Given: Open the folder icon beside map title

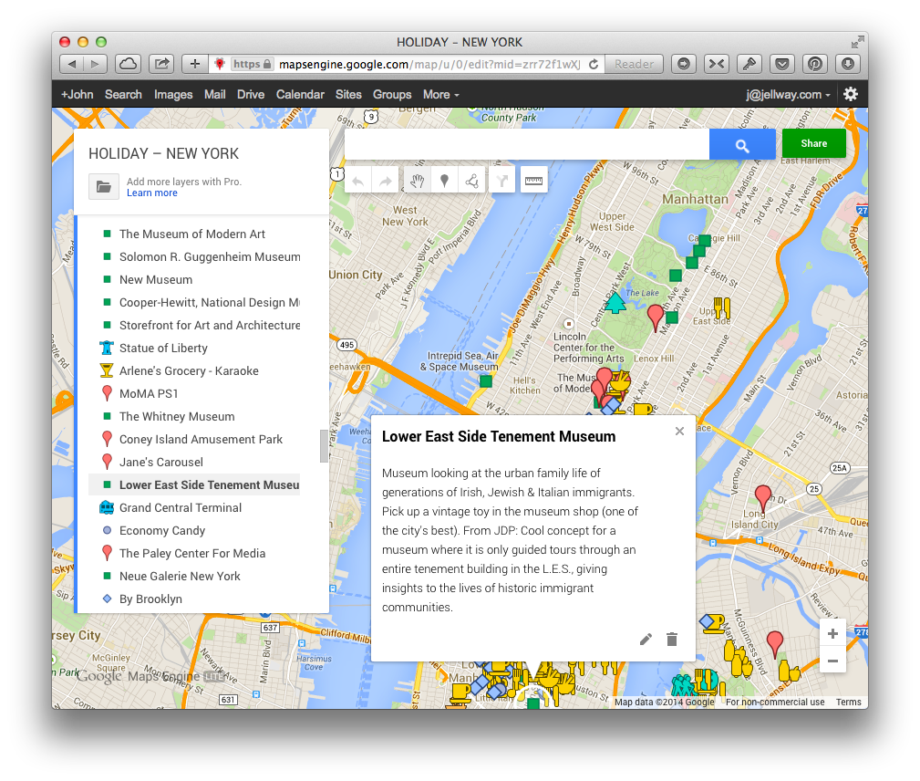Looking at the screenshot, I should click(x=104, y=187).
